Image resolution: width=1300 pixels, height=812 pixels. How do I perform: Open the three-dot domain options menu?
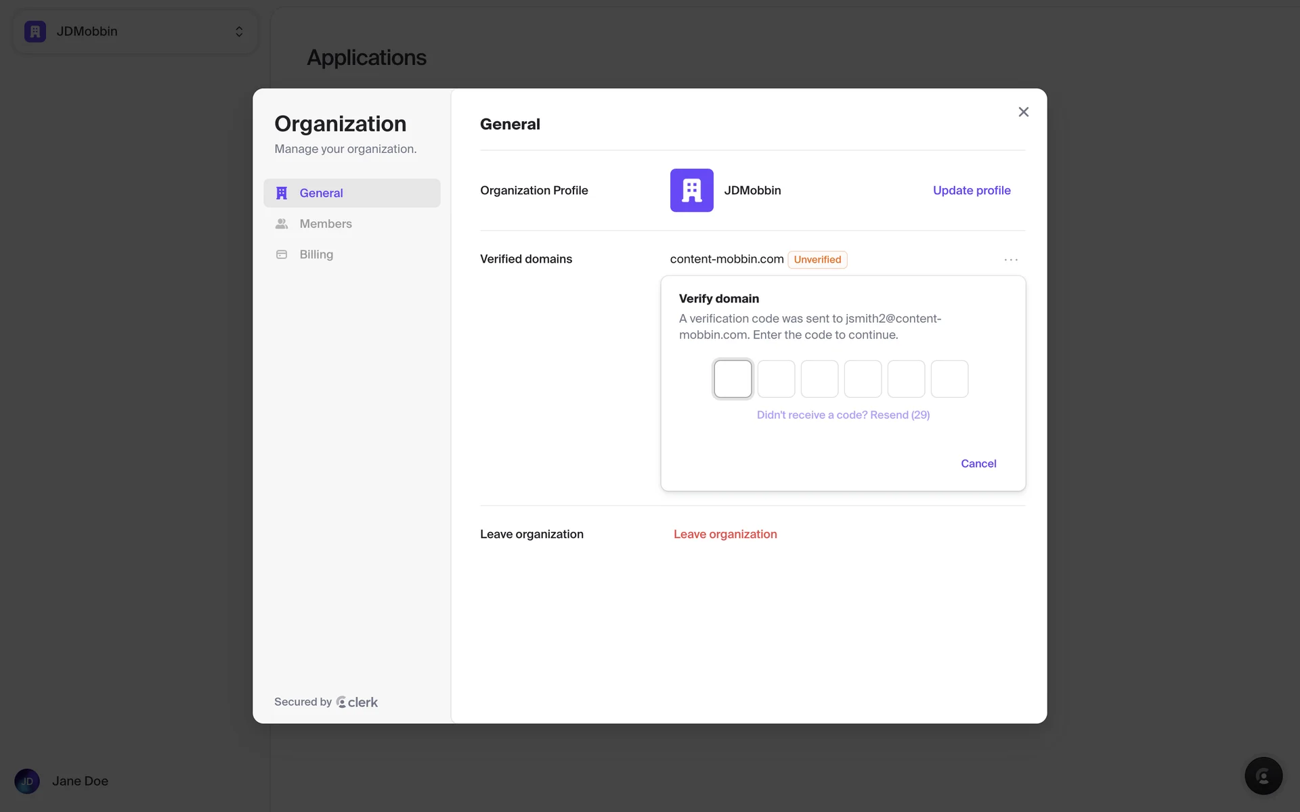coord(1010,260)
